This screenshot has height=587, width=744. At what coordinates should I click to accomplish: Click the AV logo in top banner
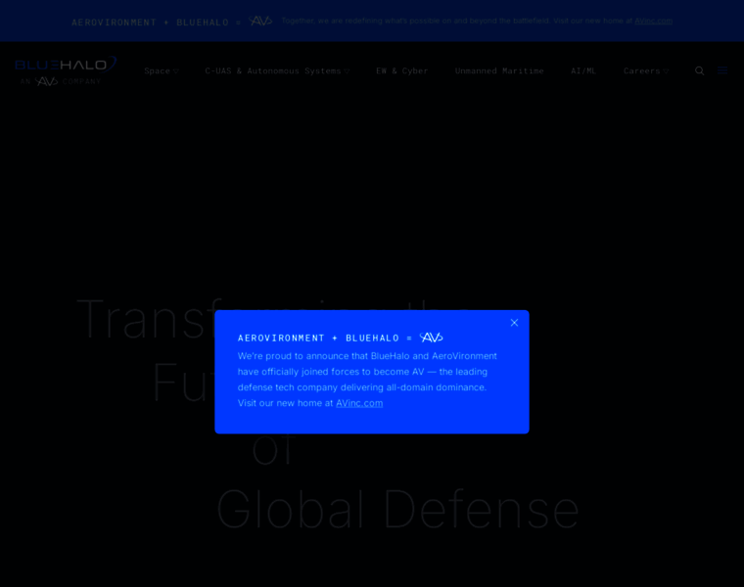[260, 21]
